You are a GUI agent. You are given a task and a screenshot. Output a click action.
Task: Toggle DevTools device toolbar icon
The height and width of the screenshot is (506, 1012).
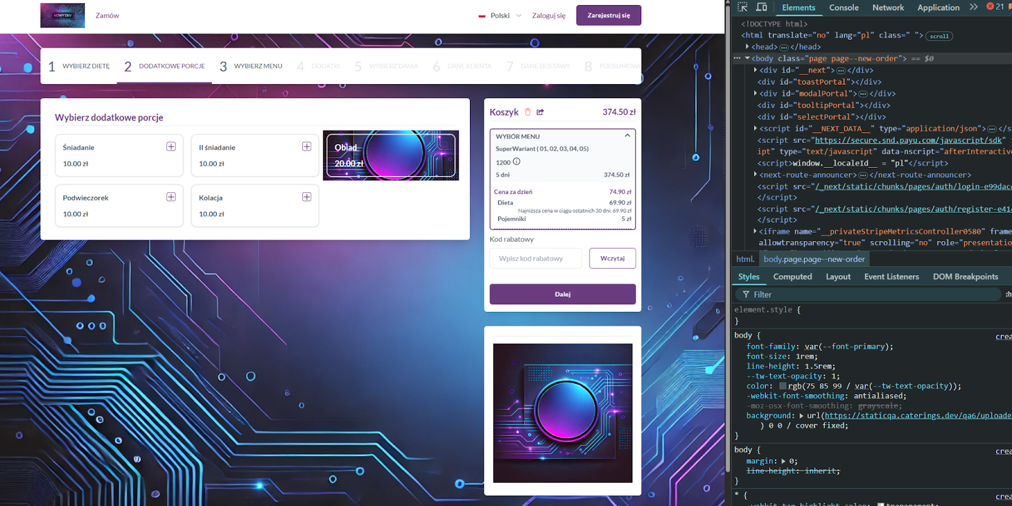(762, 7)
